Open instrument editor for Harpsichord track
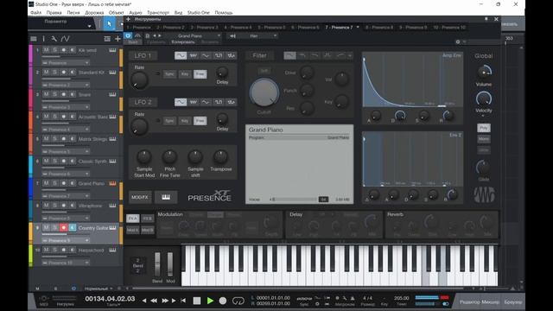This screenshot has width=553, height=311. (x=112, y=250)
